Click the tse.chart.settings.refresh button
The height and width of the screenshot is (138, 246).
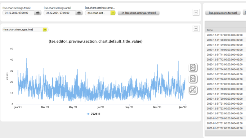[139, 13]
